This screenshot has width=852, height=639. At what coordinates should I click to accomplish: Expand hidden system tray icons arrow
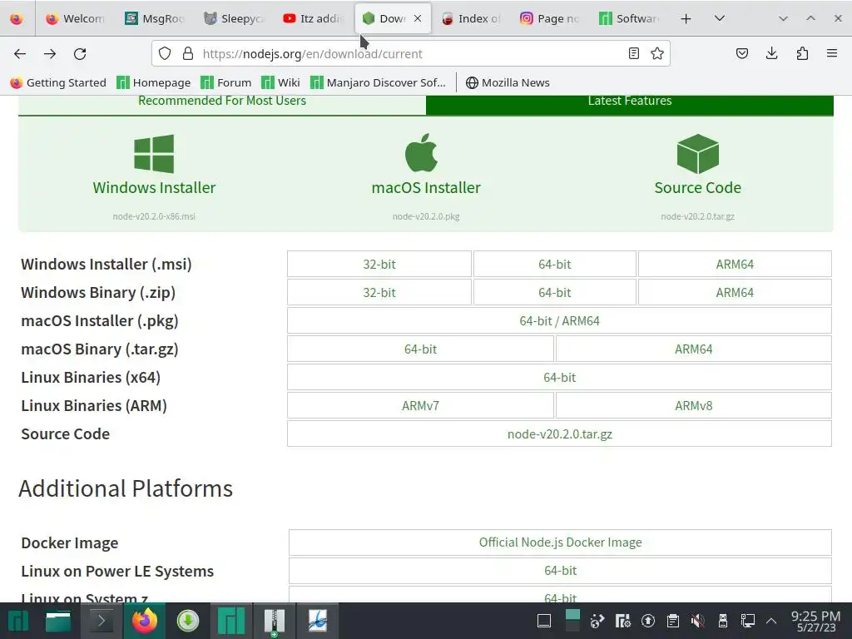[771, 621]
